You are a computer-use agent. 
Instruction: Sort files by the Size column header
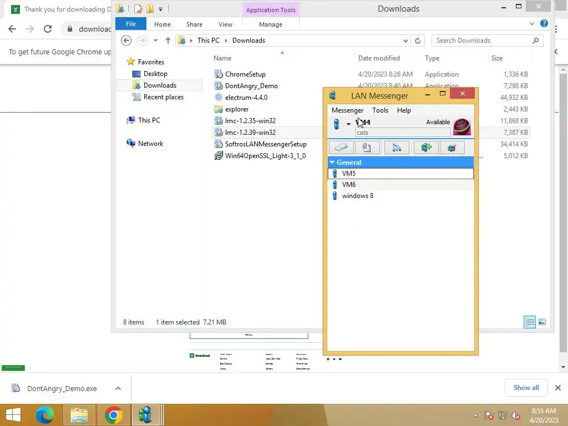[x=496, y=58]
